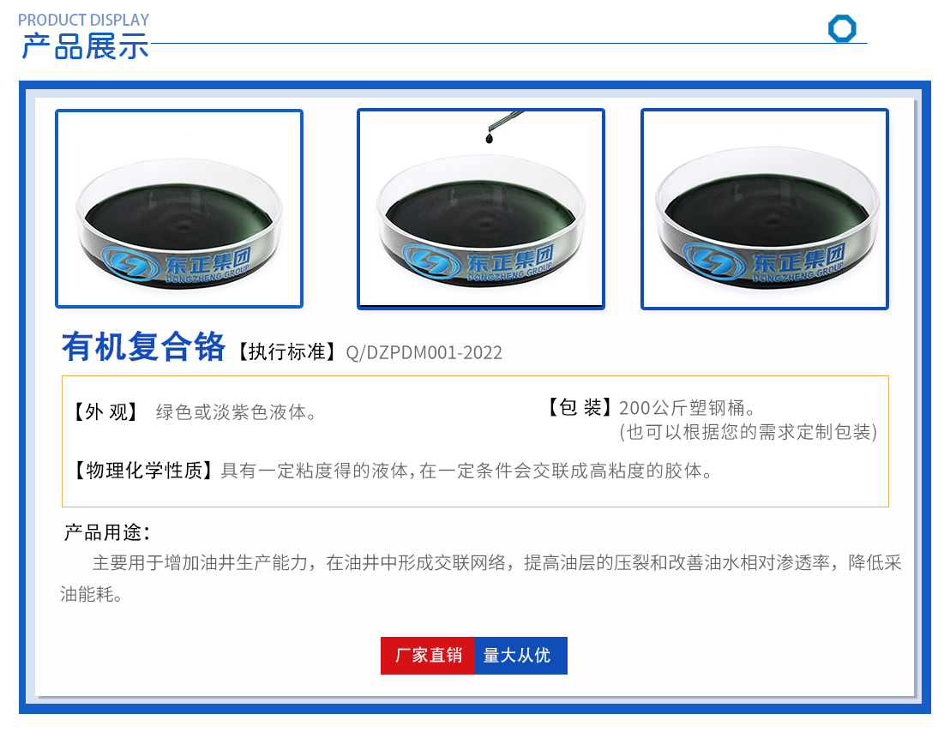Viewport: 950px width, 744px height.
Task: Select the 有机复合铬 product title
Action: click(143, 347)
